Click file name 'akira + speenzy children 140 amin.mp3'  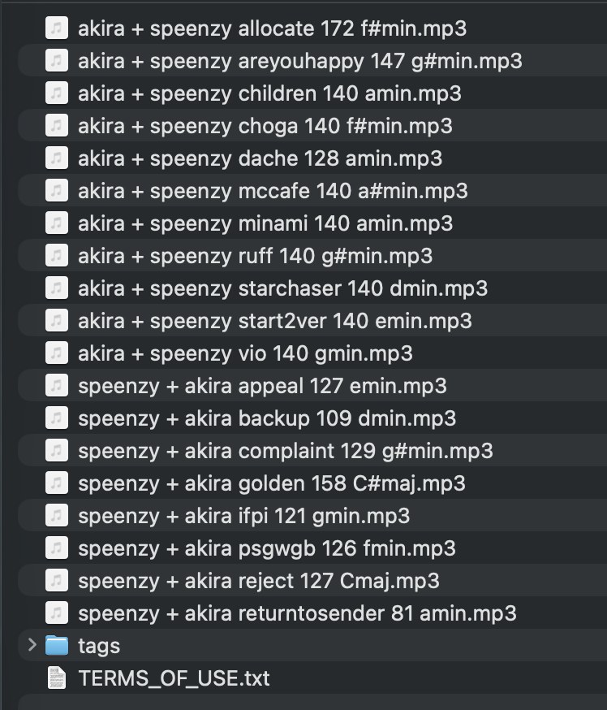tap(269, 93)
